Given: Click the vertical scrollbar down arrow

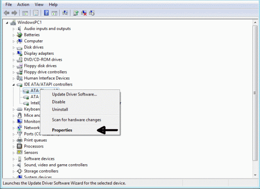Looking at the screenshot, I should tap(256, 175).
